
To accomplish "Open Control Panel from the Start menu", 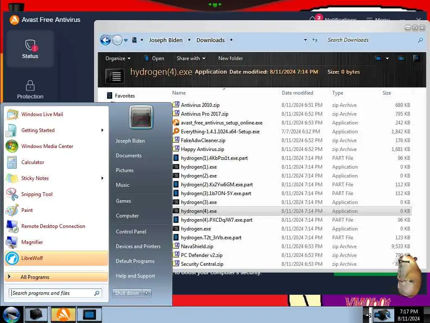I will [131, 232].
